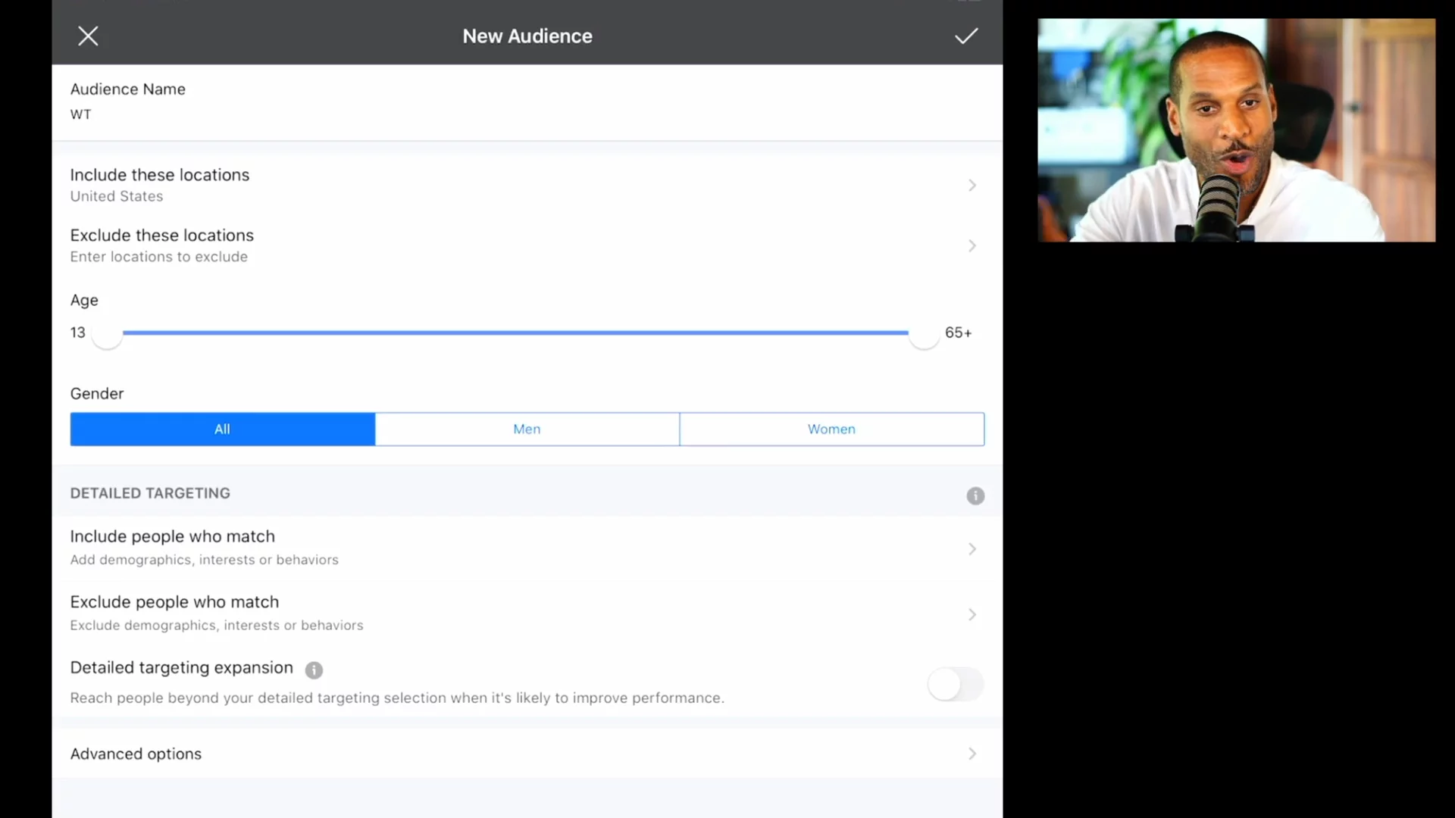The image size is (1455, 818).
Task: Click the Exclude people who match label
Action: [174, 602]
